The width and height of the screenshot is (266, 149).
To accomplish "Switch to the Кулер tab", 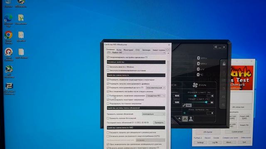I will click(119, 50).
